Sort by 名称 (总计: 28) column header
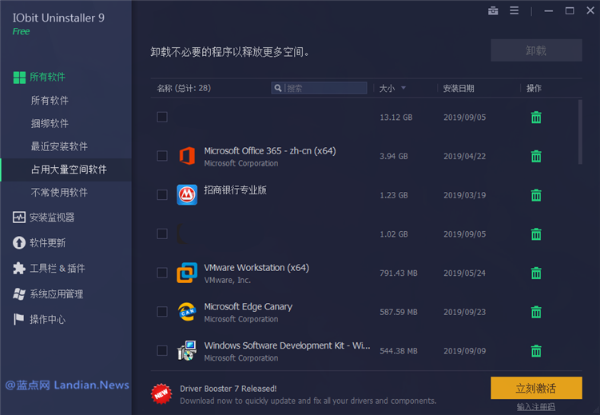 pyautogui.click(x=184, y=89)
